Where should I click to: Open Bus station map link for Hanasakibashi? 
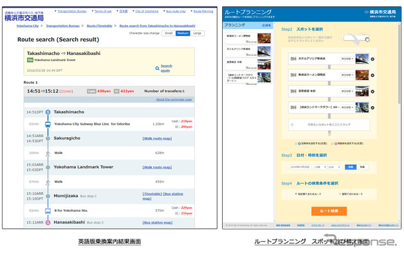click(x=157, y=222)
